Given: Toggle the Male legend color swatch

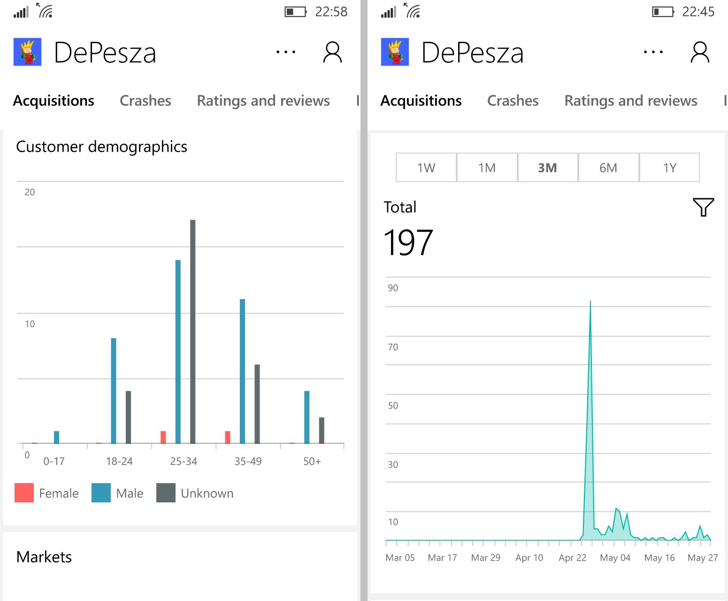Looking at the screenshot, I should pos(101,493).
